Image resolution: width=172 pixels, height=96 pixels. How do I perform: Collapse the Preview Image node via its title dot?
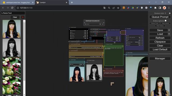click(87, 60)
